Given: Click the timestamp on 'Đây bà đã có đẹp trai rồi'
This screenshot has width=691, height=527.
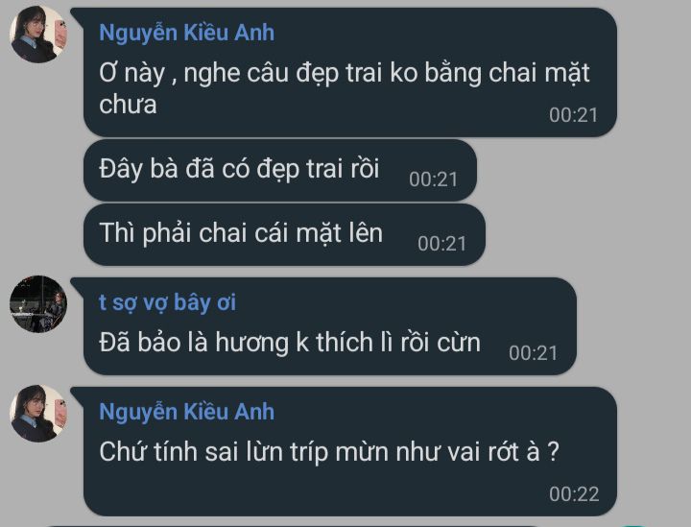Looking at the screenshot, I should (x=433, y=180).
